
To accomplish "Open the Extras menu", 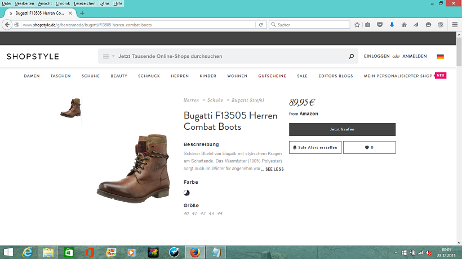I will [104, 3].
